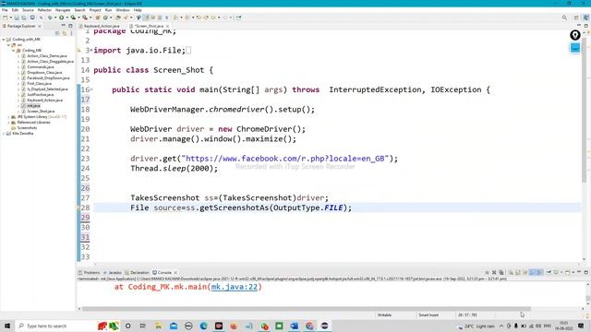Open the Refactor menu
This screenshot has width=591, height=332.
click(x=44, y=10)
